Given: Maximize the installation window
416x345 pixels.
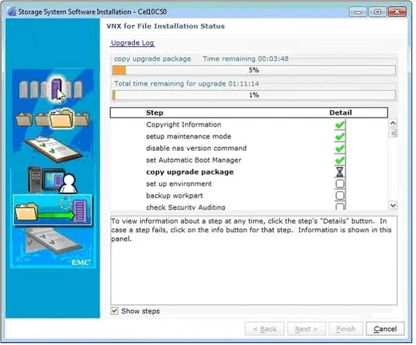Looking at the screenshot, I should pos(378,12).
